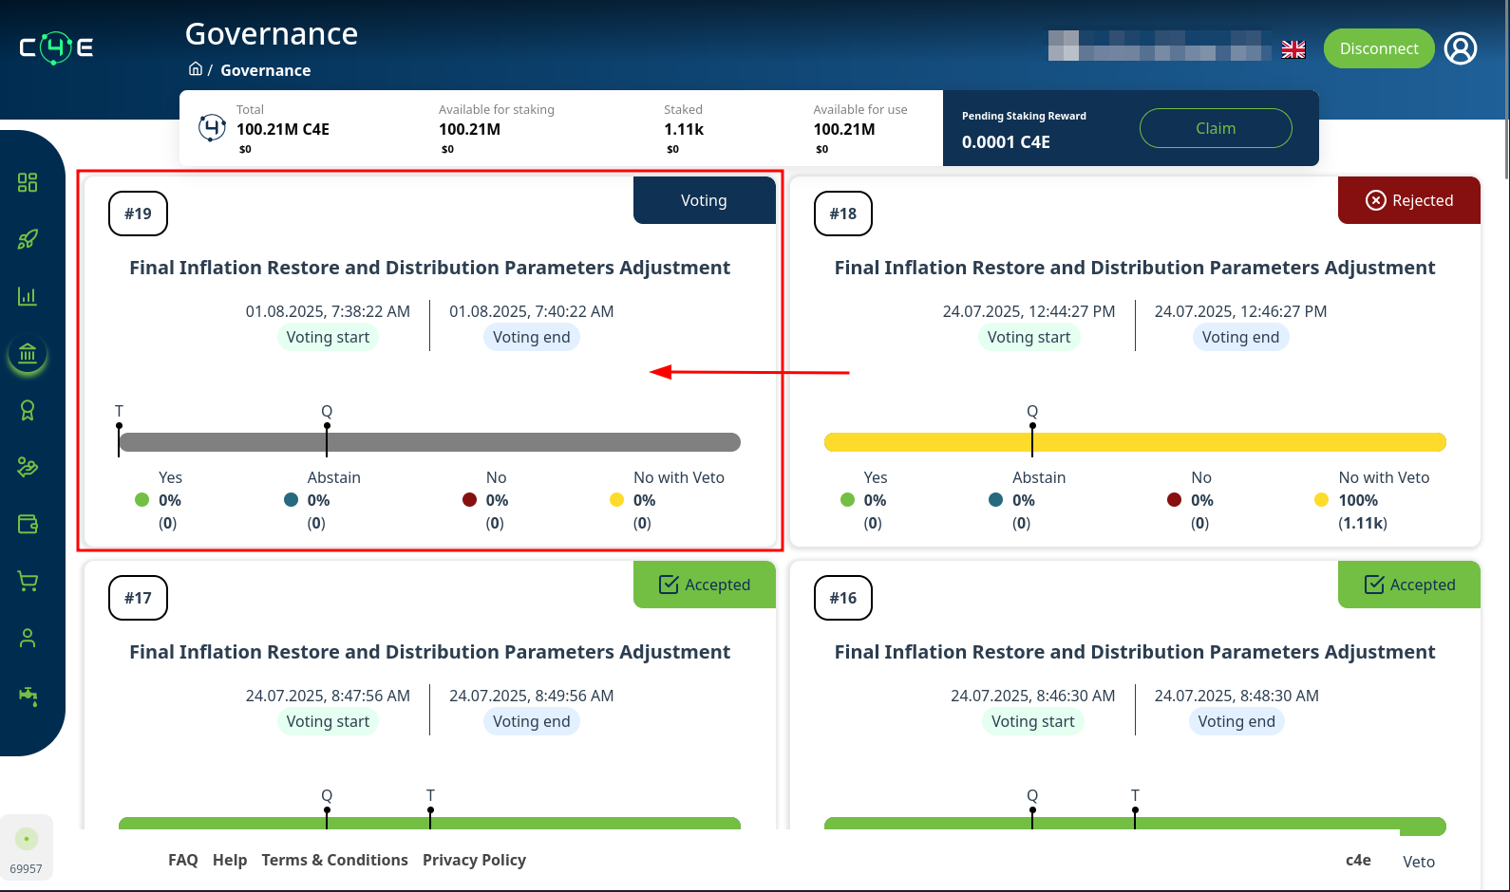The width and height of the screenshot is (1510, 892).
Task: Click proposal #18 yellow voting progress bar
Action: [1134, 442]
